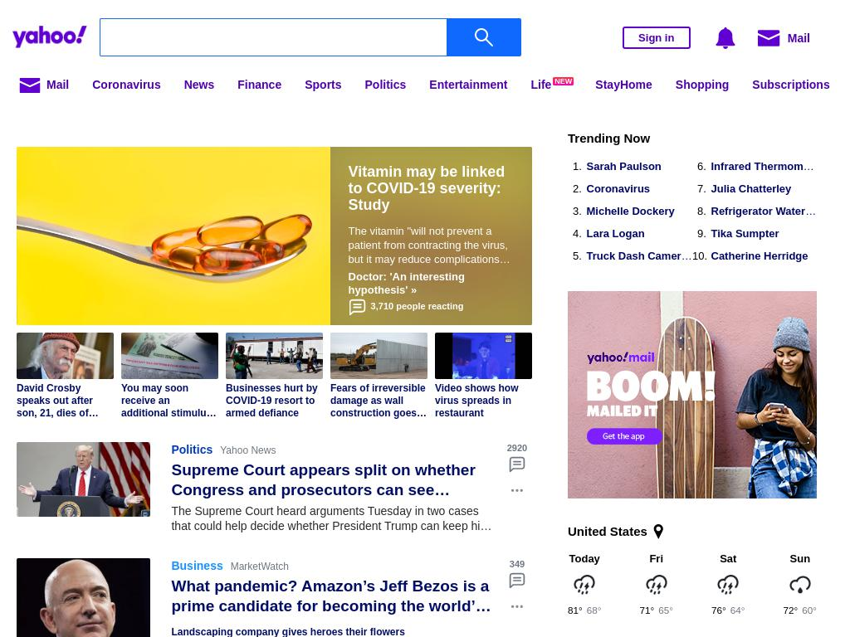Click Today's thunderstorm weather icon
Viewport: 850px width, 637px height.
click(x=584, y=585)
